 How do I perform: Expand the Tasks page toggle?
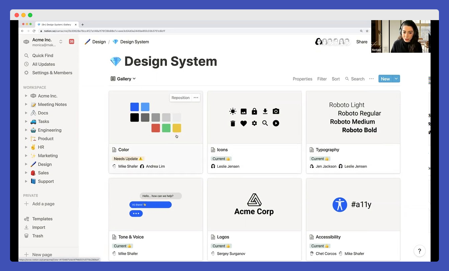point(26,121)
